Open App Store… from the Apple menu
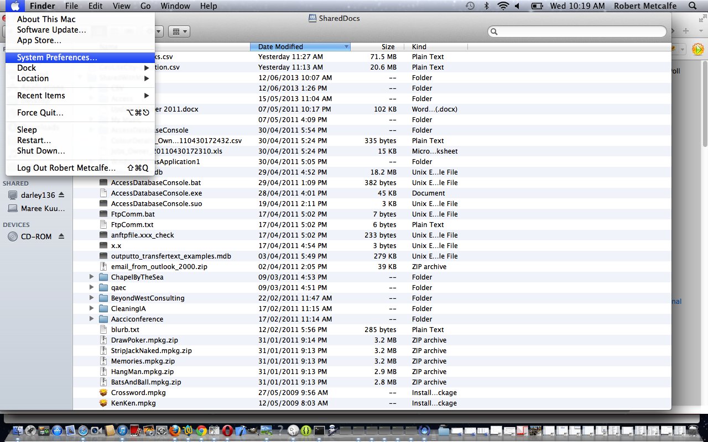Viewport: 708px width, 442px height. (x=80, y=40)
